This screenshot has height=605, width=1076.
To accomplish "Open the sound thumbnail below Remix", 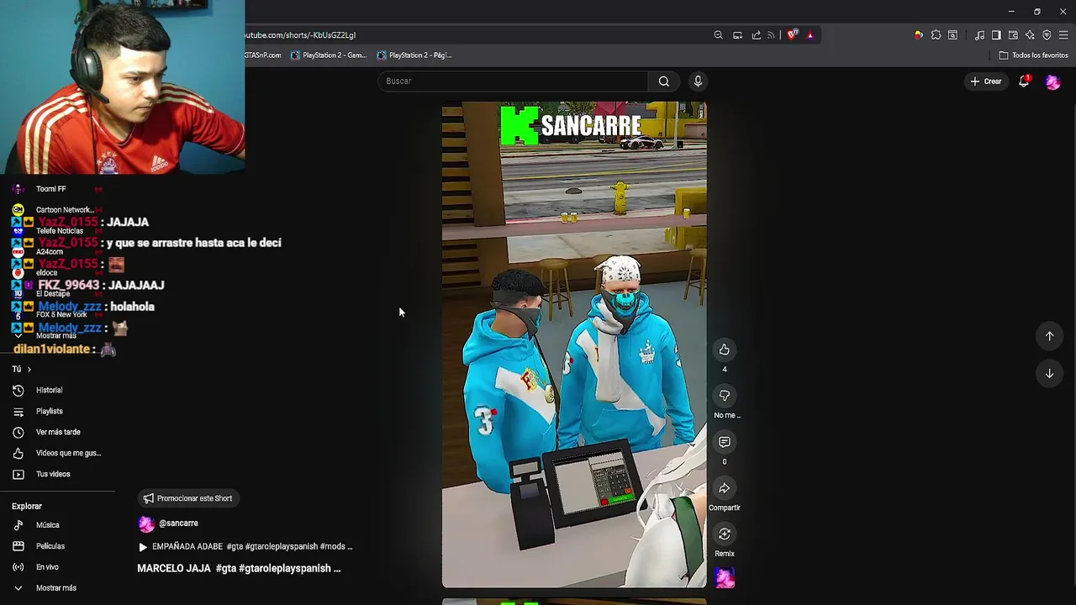I will click(x=725, y=578).
